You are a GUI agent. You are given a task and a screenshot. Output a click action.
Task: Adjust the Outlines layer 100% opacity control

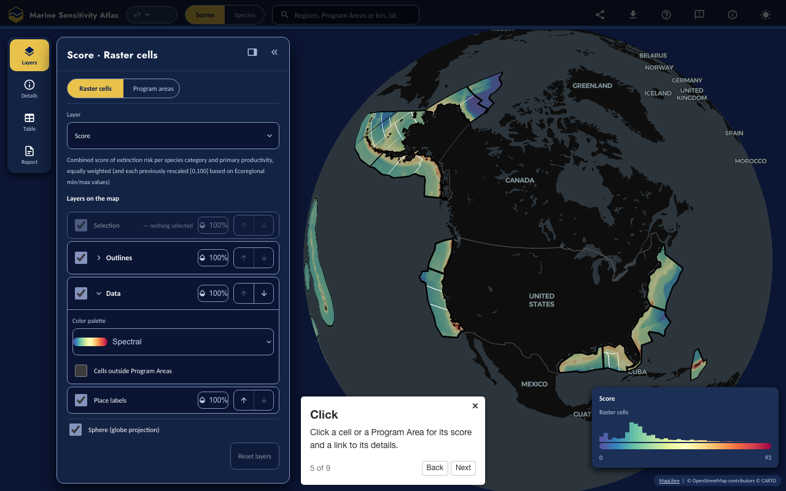click(x=213, y=258)
